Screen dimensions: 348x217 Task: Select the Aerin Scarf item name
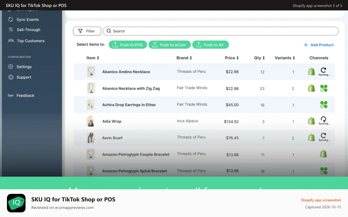(x=112, y=138)
